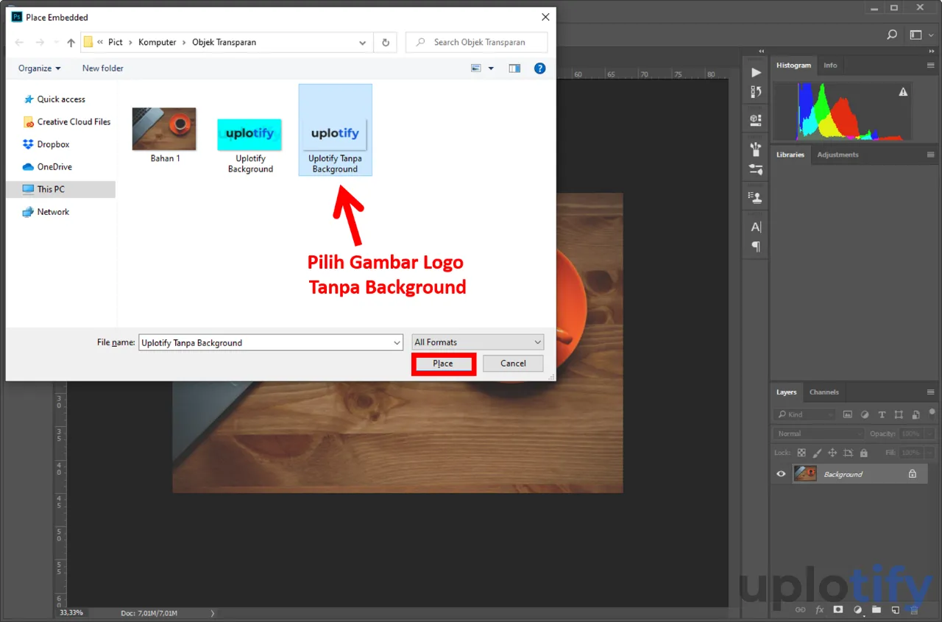This screenshot has height=622, width=942.
Task: Click the Photoshop search magnifier icon
Action: coord(892,35)
